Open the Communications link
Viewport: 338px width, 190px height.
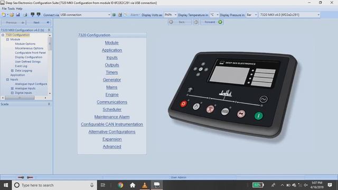[112, 102]
